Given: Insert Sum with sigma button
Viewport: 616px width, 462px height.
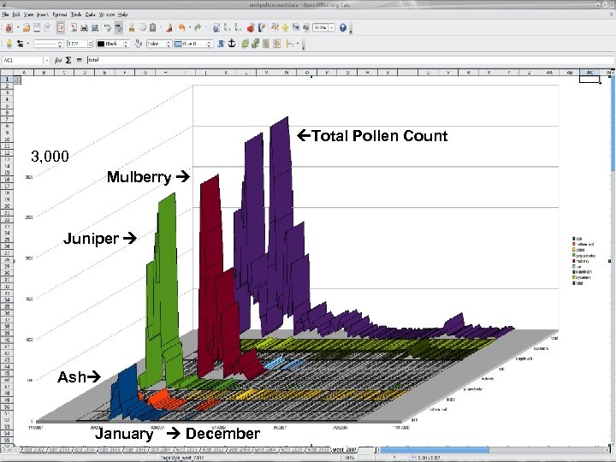Looking at the screenshot, I should point(68,60).
